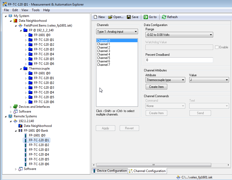Click the FP-TC-120 @6 module icon in Bank
The width and height of the screenshot is (232, 180).
coord(25,164)
